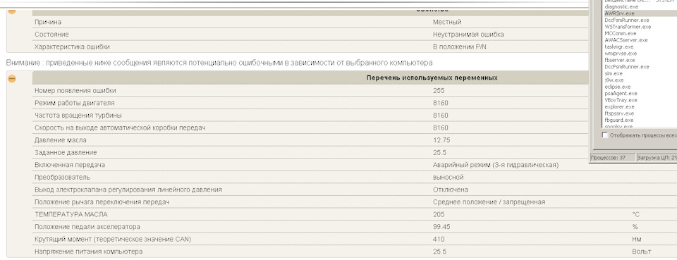The width and height of the screenshot is (677, 260).
Task: Click the 'Причина' row label
Action: (x=48, y=22)
